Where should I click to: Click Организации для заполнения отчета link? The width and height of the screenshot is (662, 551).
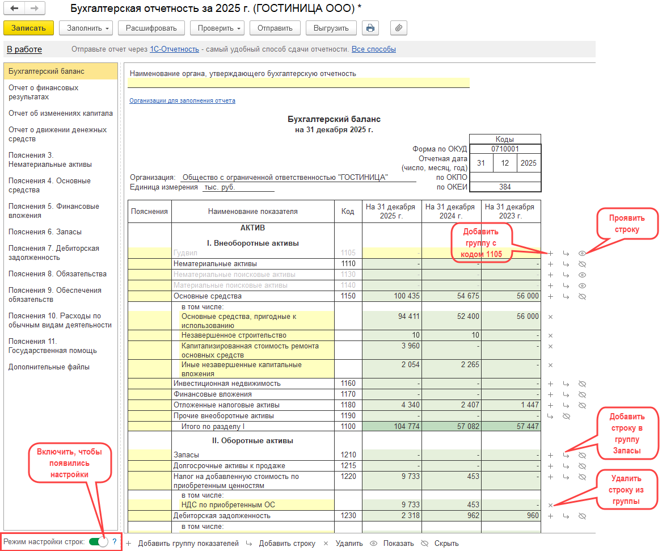182,100
